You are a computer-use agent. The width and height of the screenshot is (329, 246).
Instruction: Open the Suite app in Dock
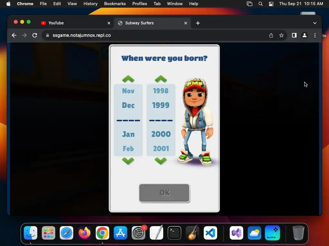point(272,233)
